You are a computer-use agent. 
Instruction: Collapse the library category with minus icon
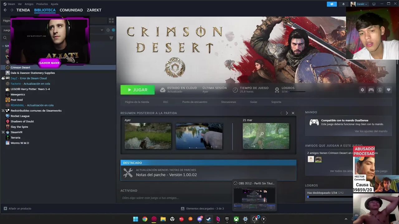(x=3, y=46)
